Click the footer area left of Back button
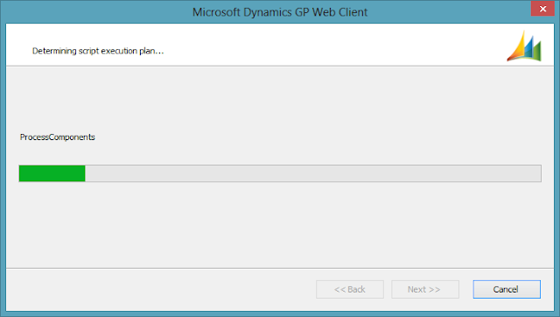The image size is (560, 317). click(x=161, y=289)
